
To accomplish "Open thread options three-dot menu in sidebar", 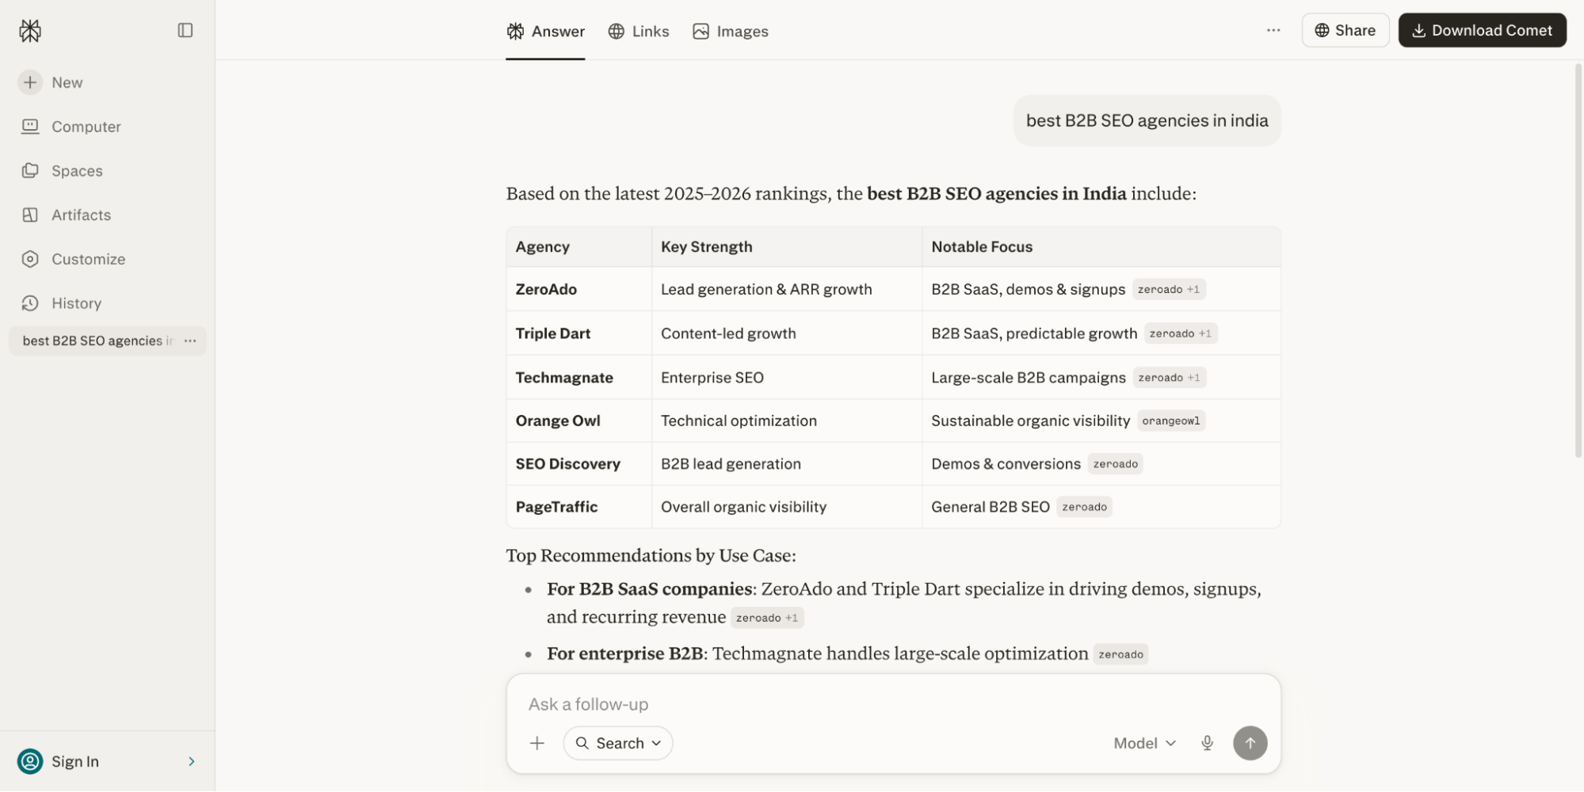I will click(x=190, y=341).
